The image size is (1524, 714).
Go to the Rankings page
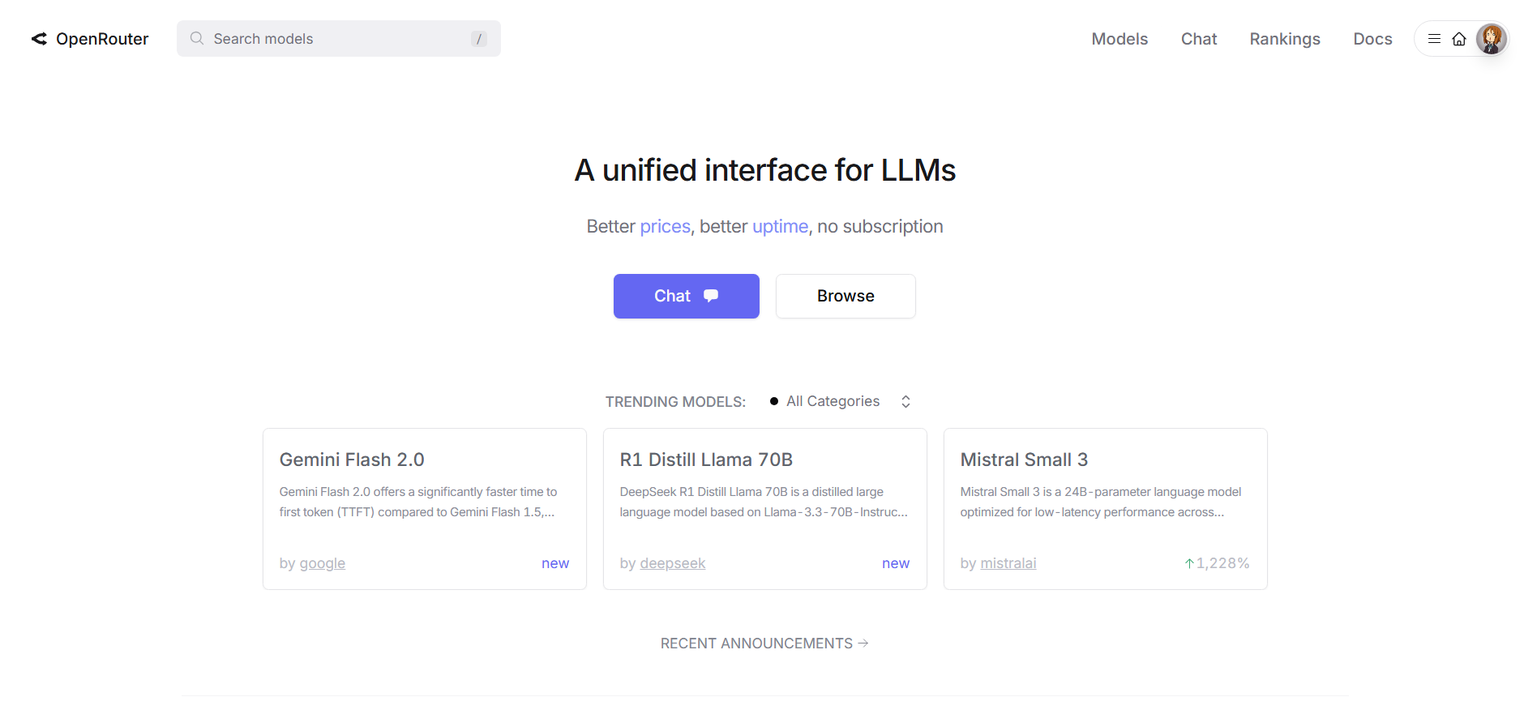tap(1285, 39)
